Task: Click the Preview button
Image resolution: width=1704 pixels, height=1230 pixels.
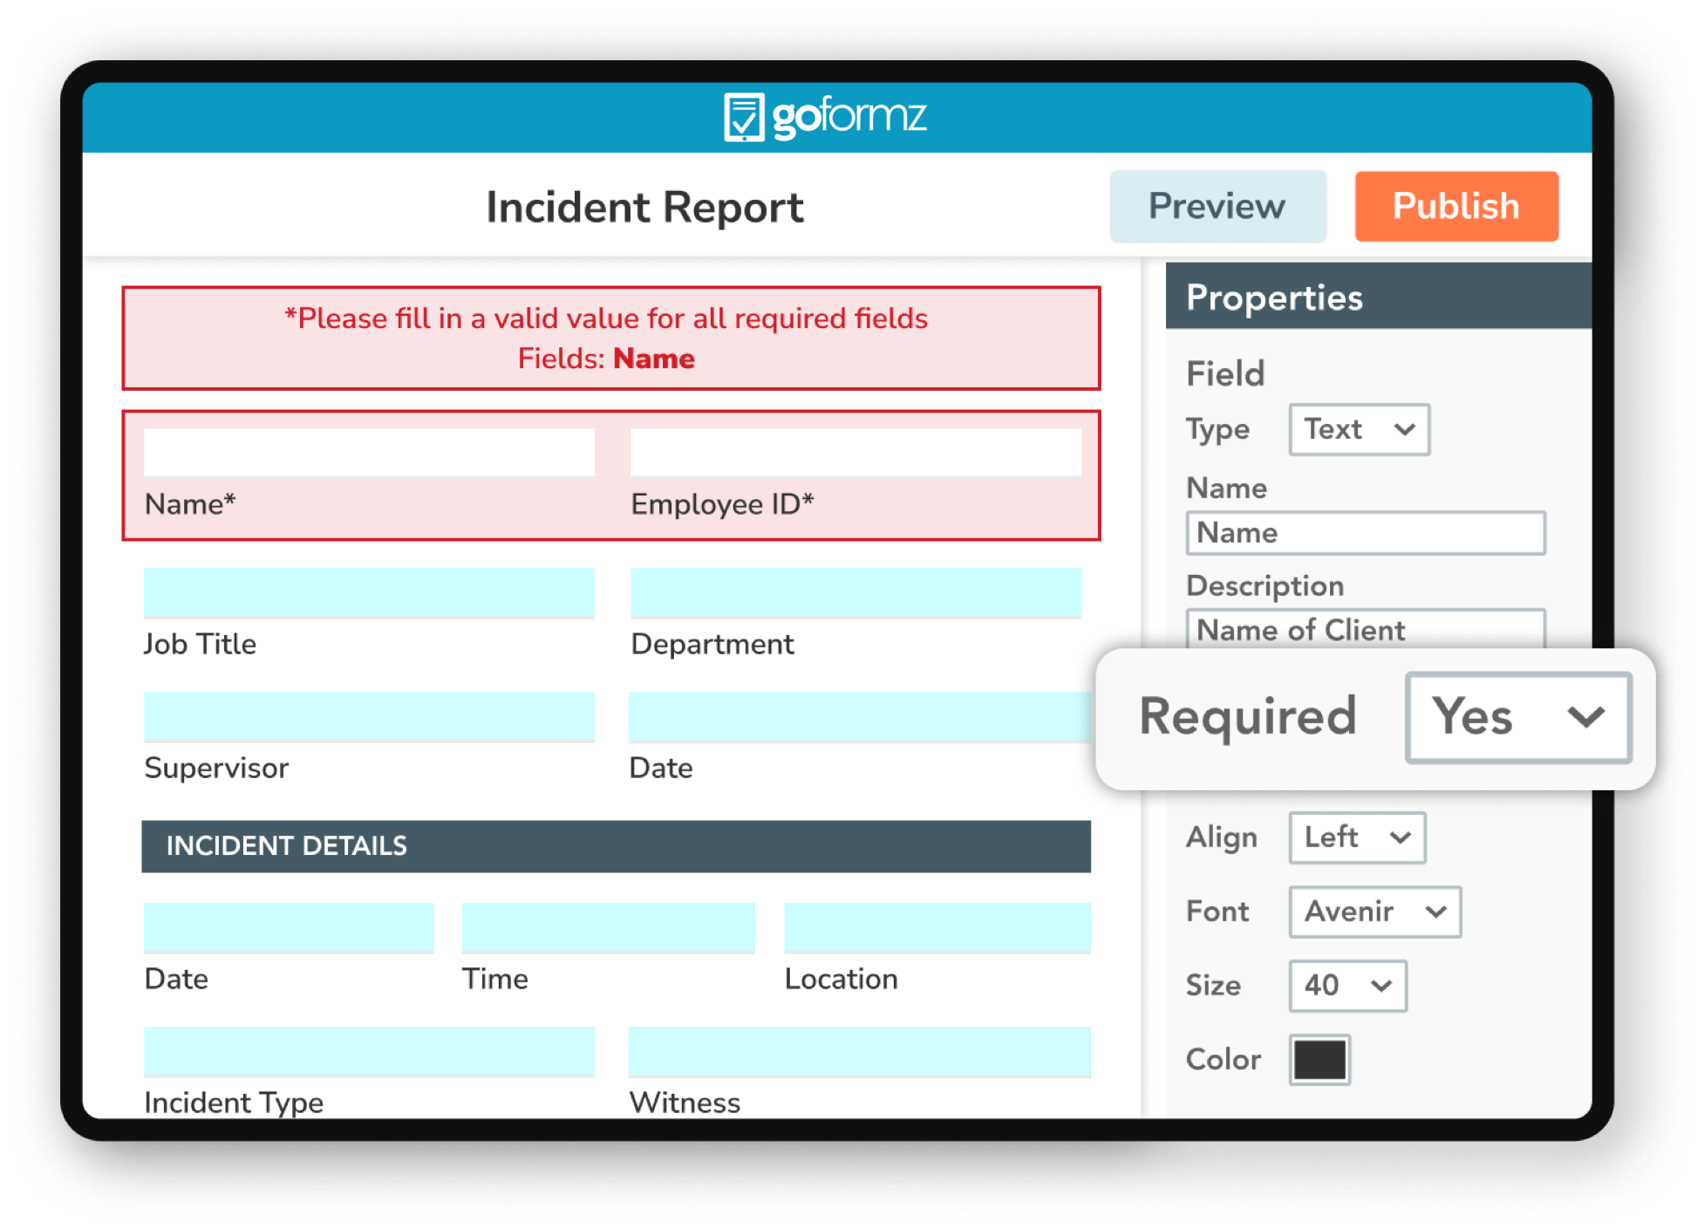Action: click(1217, 206)
